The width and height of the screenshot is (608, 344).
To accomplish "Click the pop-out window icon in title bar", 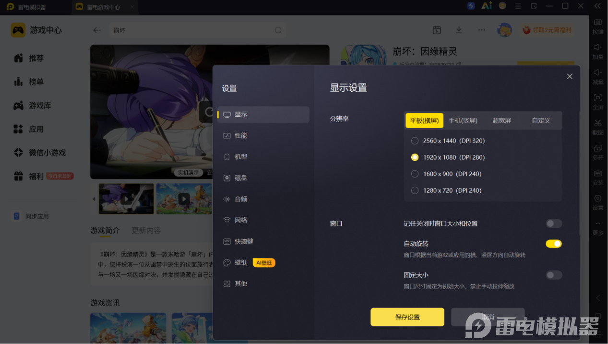I will 534,6.
